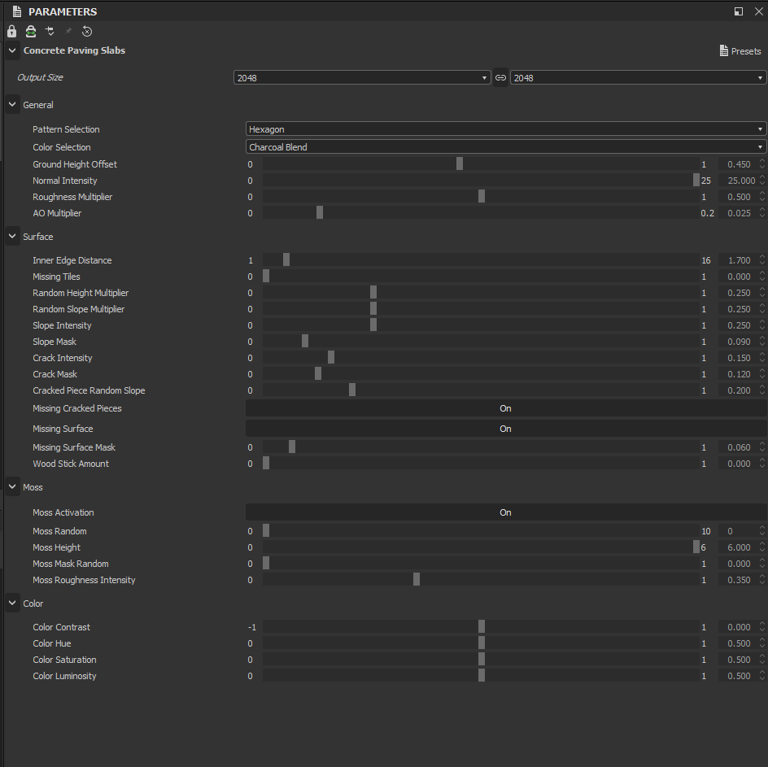768x767 pixels.
Task: Click the Ground Height Offset slider handle
Action: [x=460, y=164]
